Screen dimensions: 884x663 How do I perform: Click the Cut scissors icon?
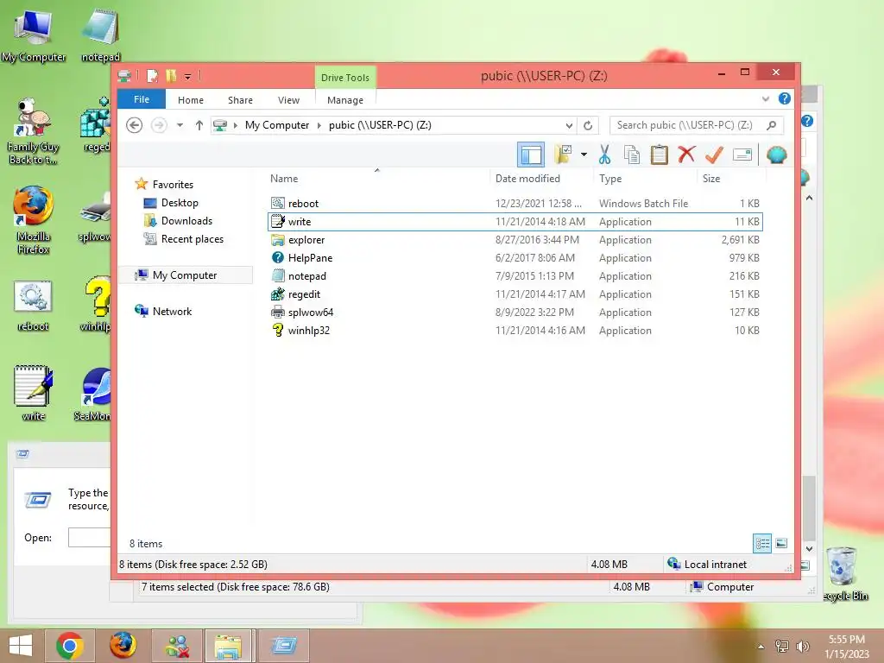click(x=604, y=154)
